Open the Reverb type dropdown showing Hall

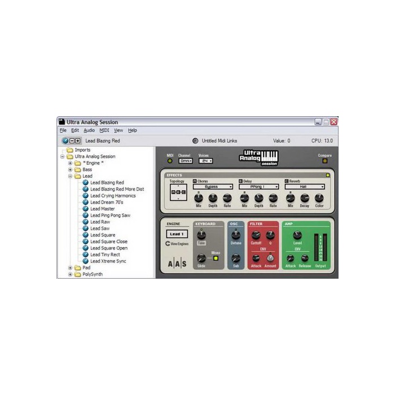tap(304, 186)
